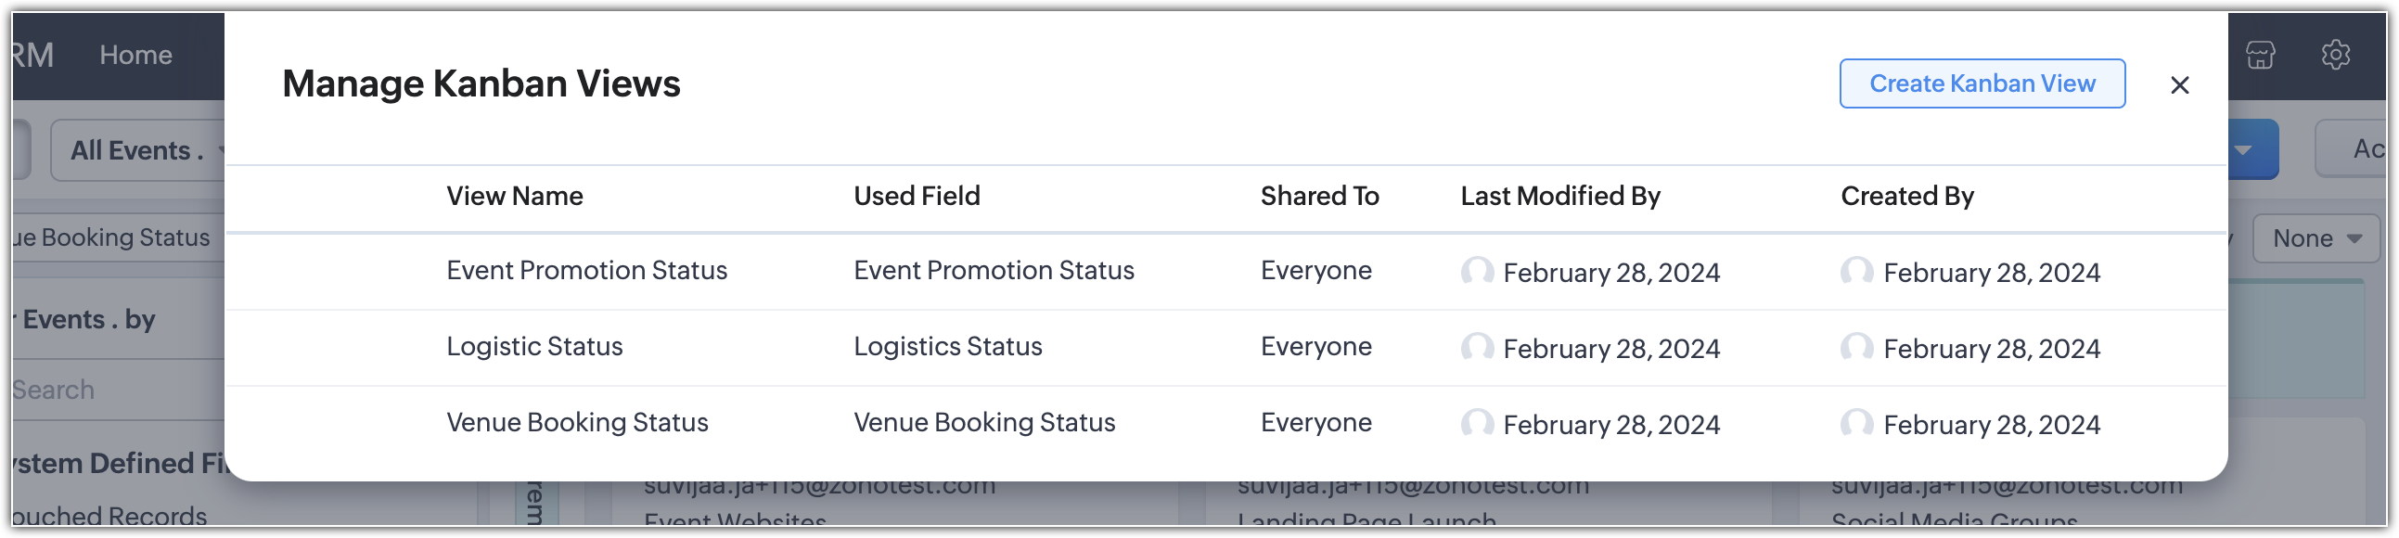2399x538 pixels.
Task: Close the Manage Kanban Views dialog
Action: (x=2179, y=84)
